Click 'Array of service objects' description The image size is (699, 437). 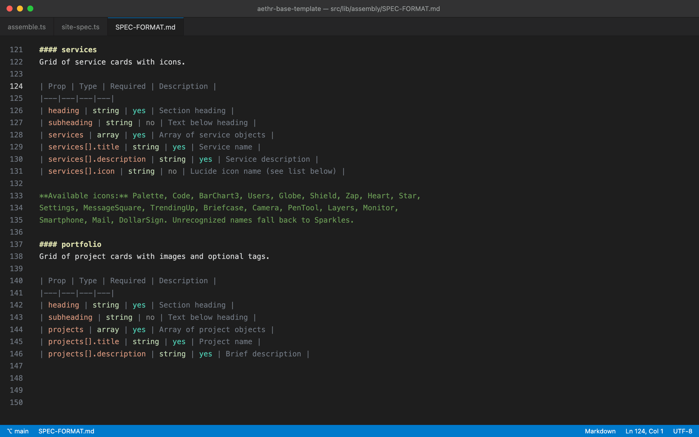coord(212,135)
